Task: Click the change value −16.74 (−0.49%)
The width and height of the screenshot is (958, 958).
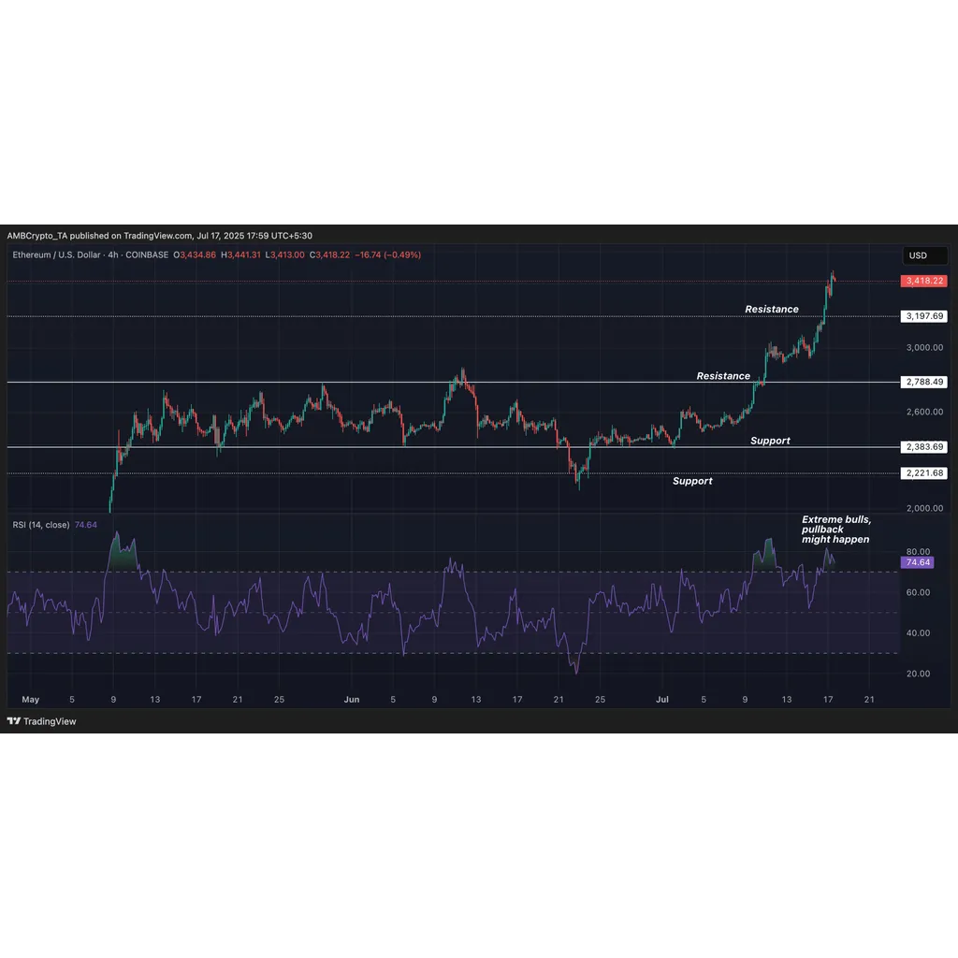Action: (388, 254)
